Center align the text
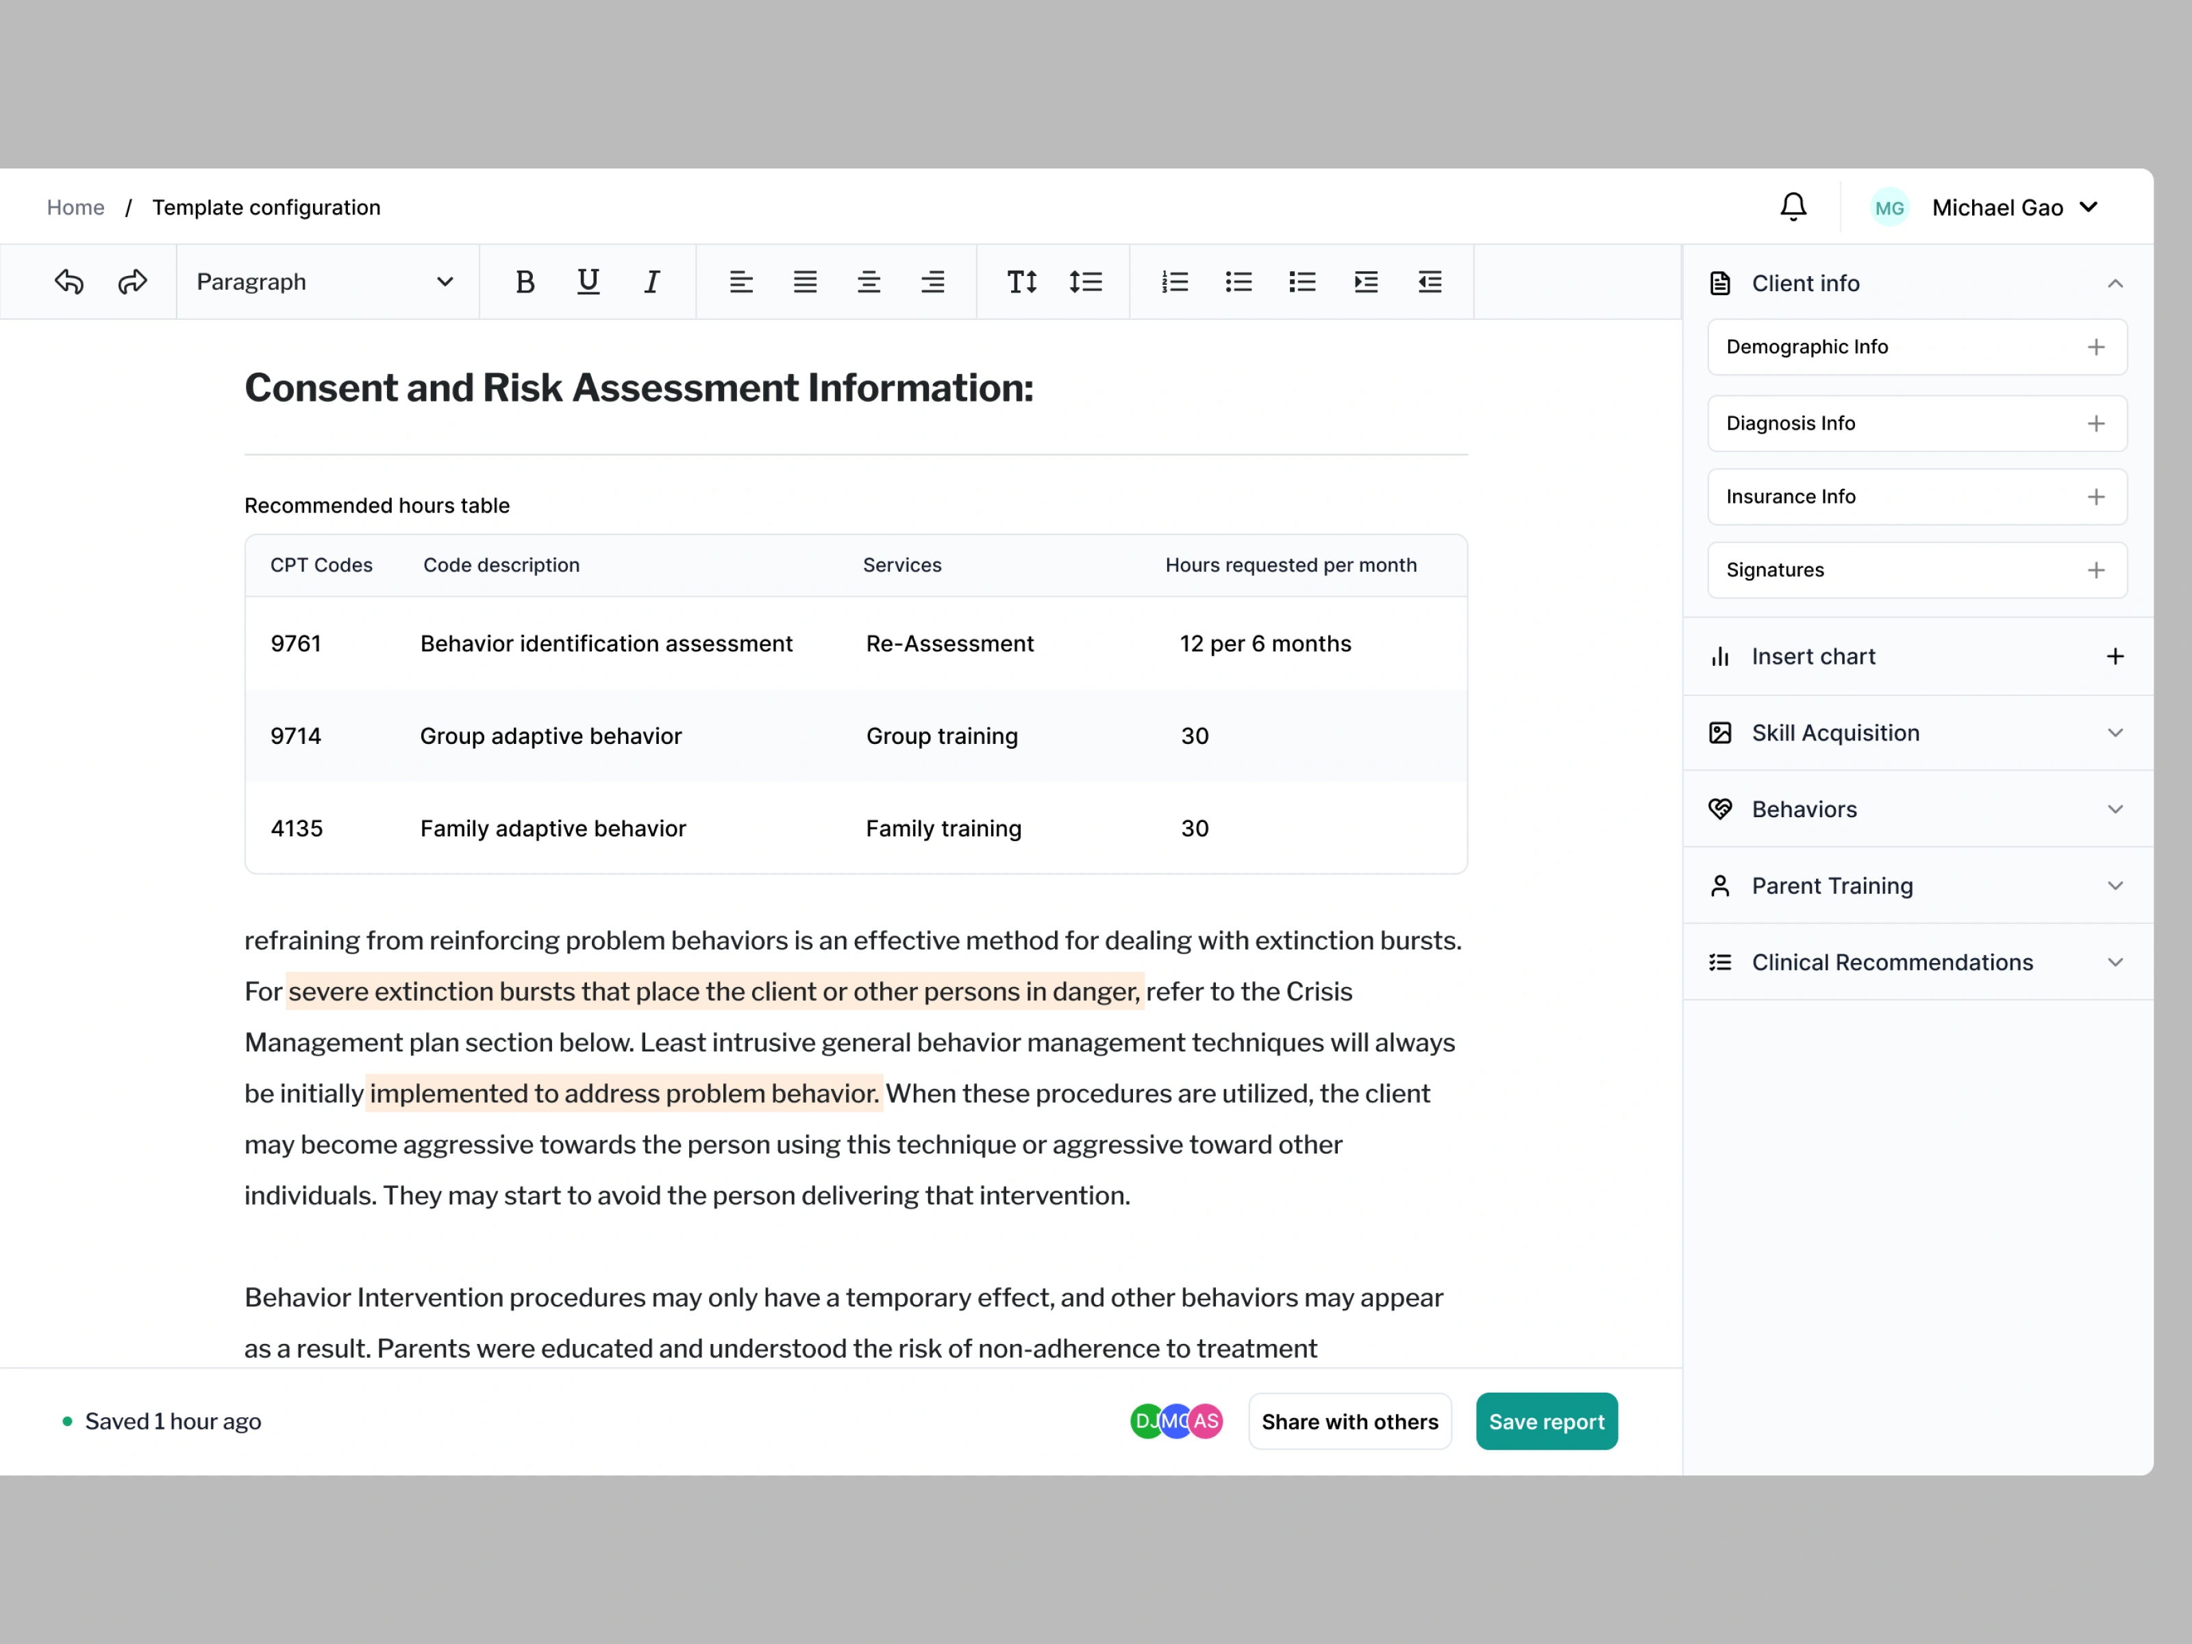The width and height of the screenshot is (2192, 1644). [869, 282]
